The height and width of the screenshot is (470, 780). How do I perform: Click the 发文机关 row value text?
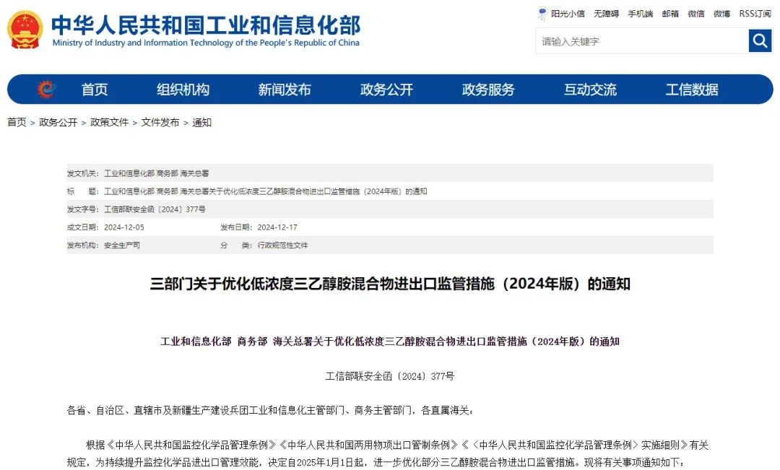[156, 173]
